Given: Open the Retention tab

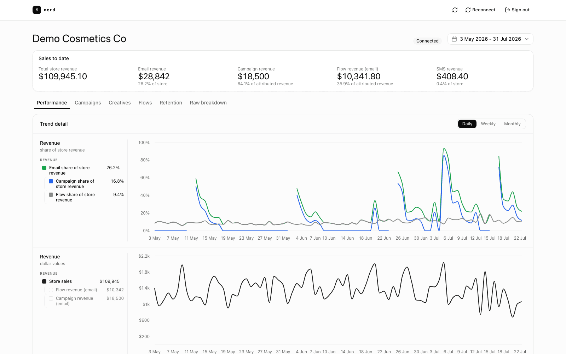Looking at the screenshot, I should point(171,103).
